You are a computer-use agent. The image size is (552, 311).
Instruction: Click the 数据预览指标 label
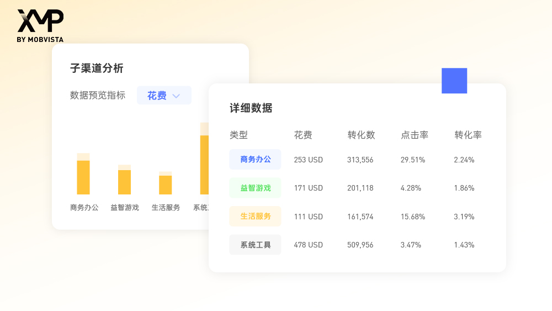click(98, 95)
